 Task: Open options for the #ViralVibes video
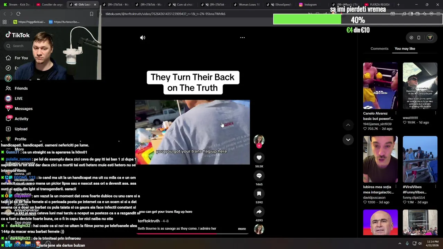click(435, 187)
